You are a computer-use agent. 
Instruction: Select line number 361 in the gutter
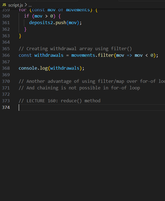point(6,23)
